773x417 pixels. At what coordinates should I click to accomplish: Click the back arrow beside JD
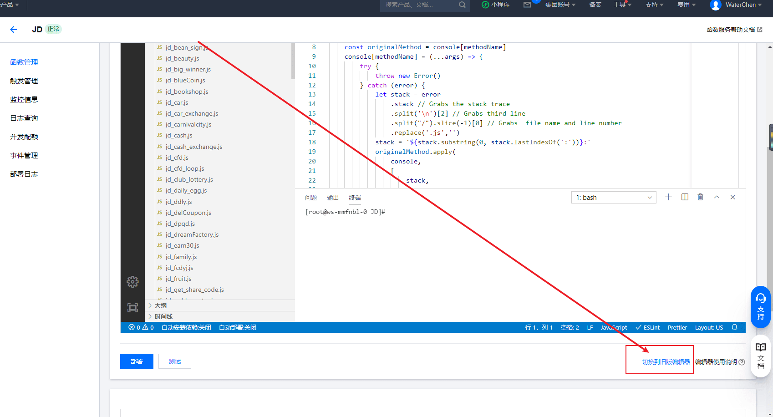[x=14, y=30]
